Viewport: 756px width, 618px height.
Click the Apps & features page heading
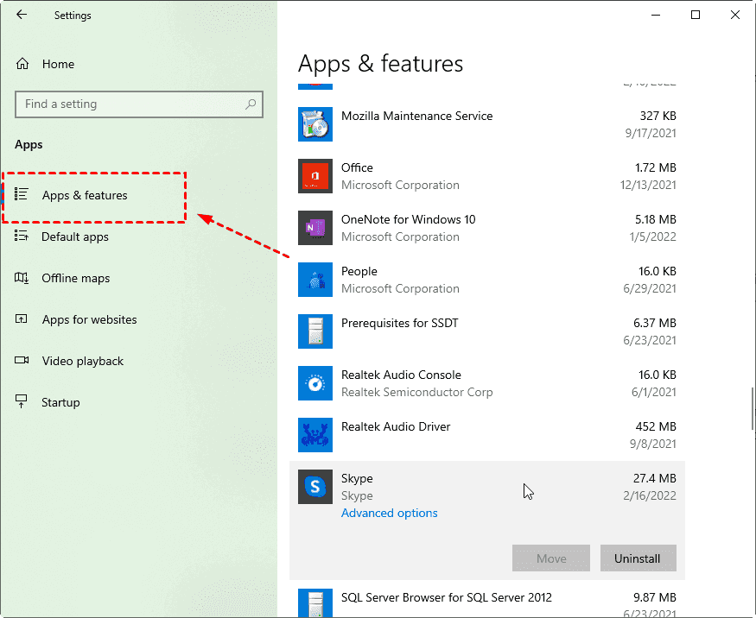point(380,64)
